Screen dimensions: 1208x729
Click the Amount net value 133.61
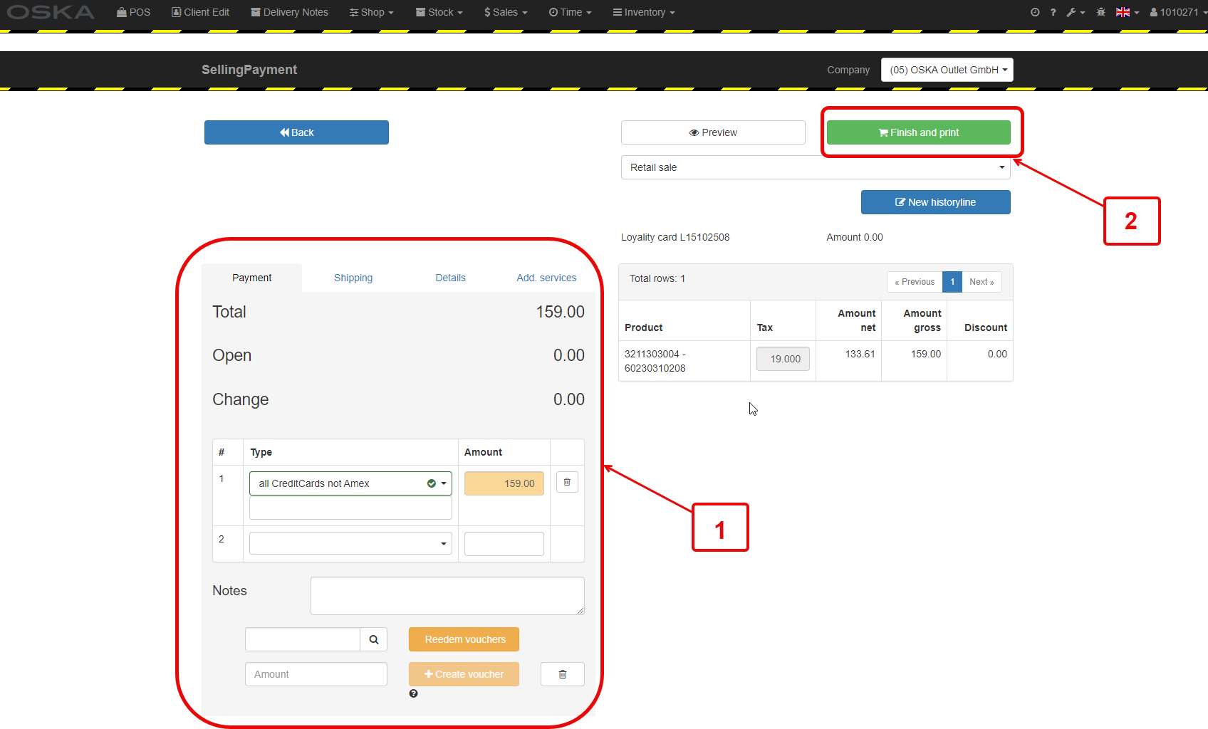[x=860, y=354]
